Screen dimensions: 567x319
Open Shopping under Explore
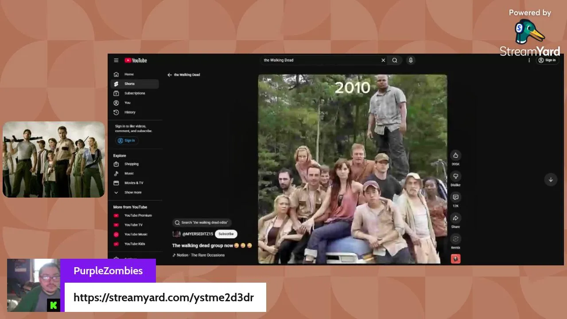tap(135, 164)
